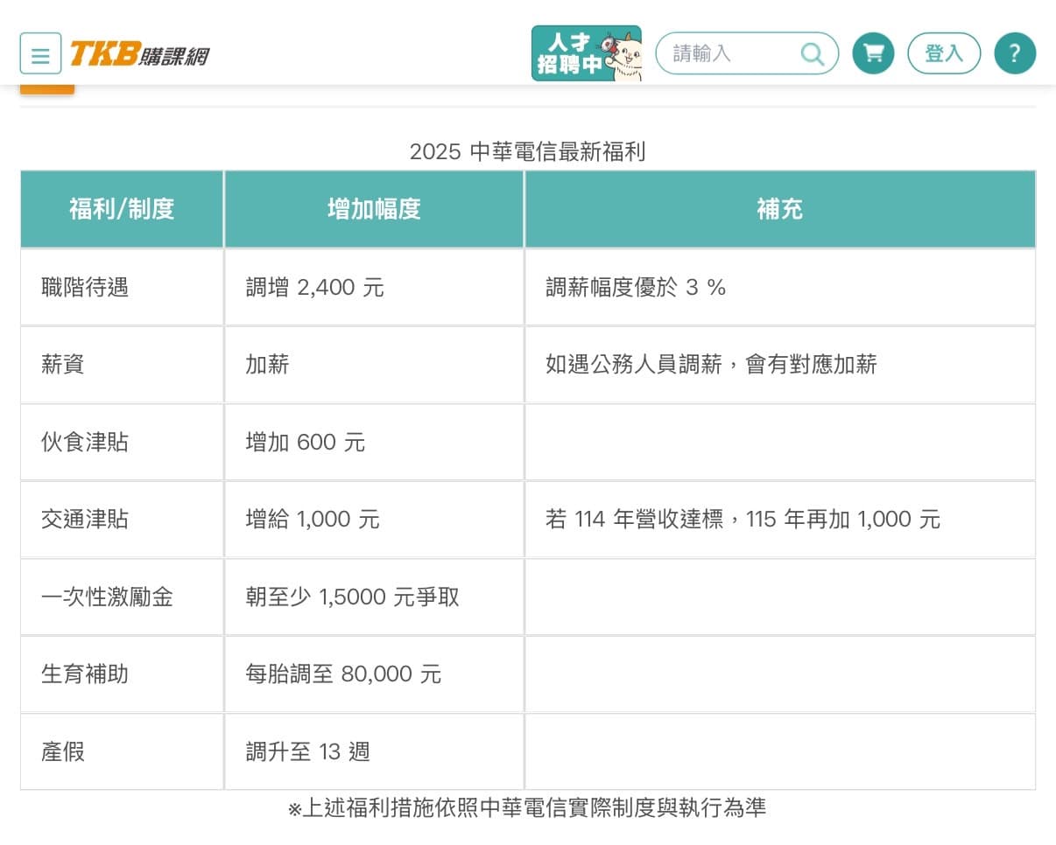
Task: Focus the 請輸入 search input field
Action: pos(747,53)
